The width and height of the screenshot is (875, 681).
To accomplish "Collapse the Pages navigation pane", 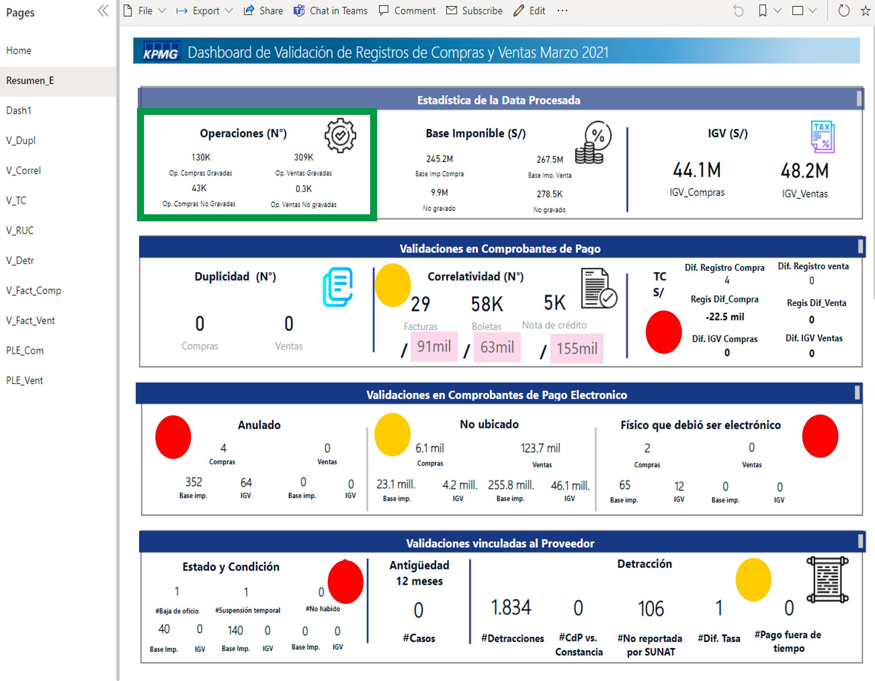I will coord(103,11).
